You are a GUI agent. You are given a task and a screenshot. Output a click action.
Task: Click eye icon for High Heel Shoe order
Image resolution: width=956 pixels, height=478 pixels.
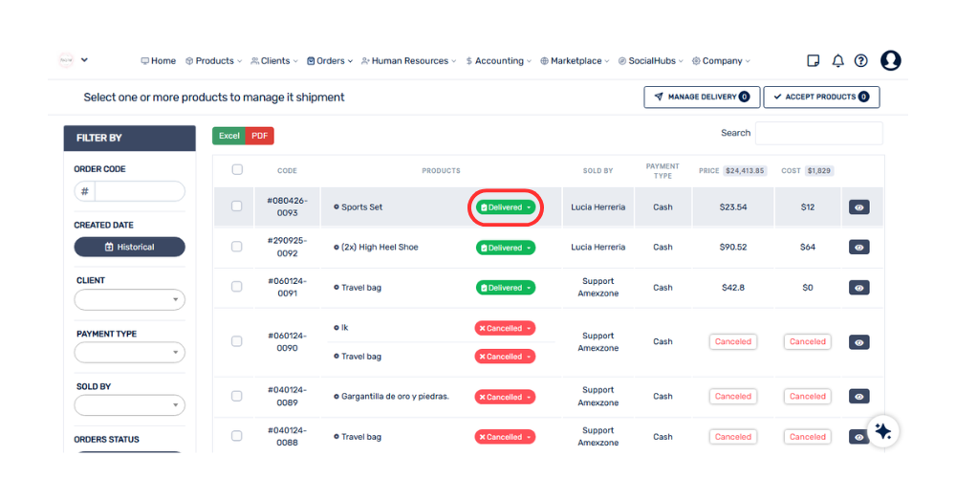(x=858, y=248)
